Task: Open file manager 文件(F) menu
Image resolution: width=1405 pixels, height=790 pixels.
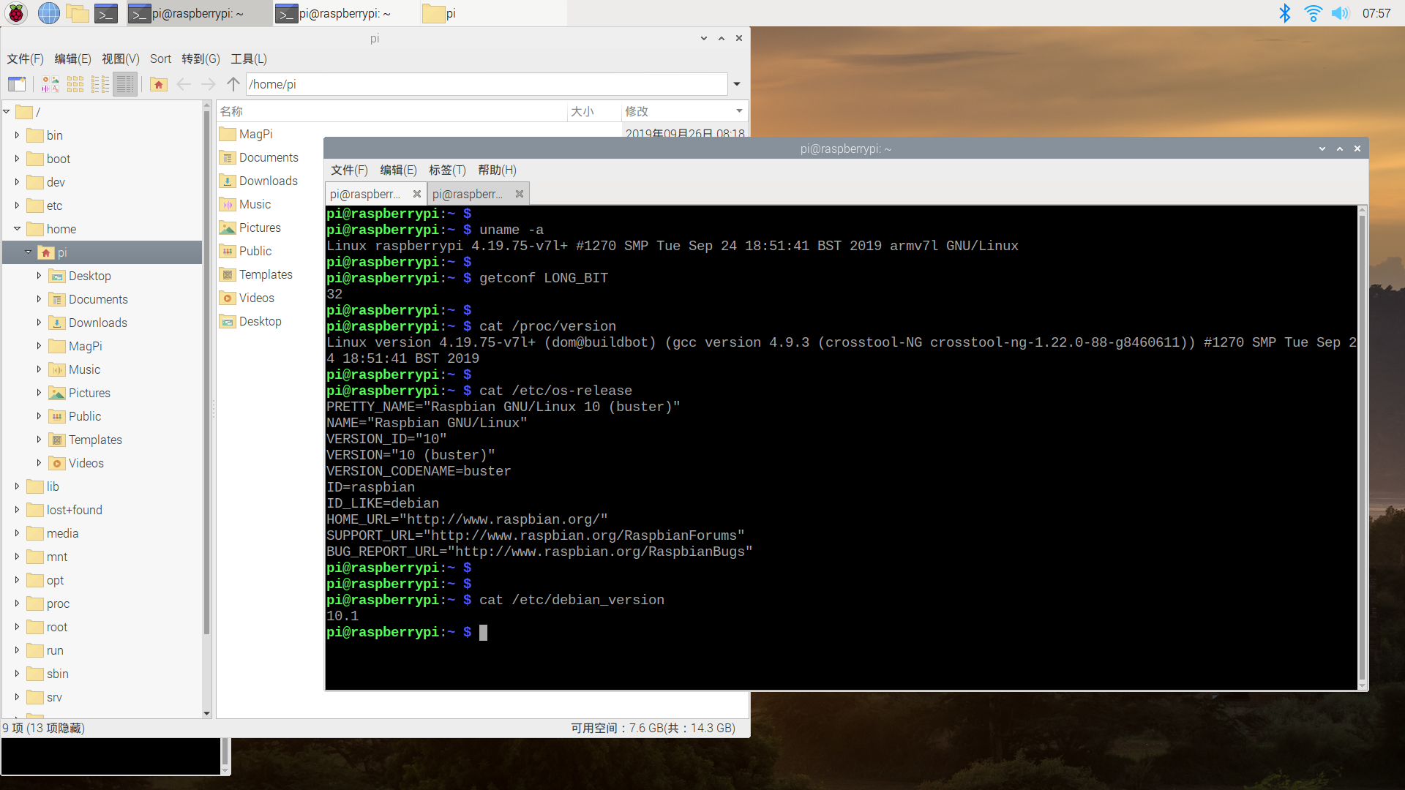Action: pos(25,59)
